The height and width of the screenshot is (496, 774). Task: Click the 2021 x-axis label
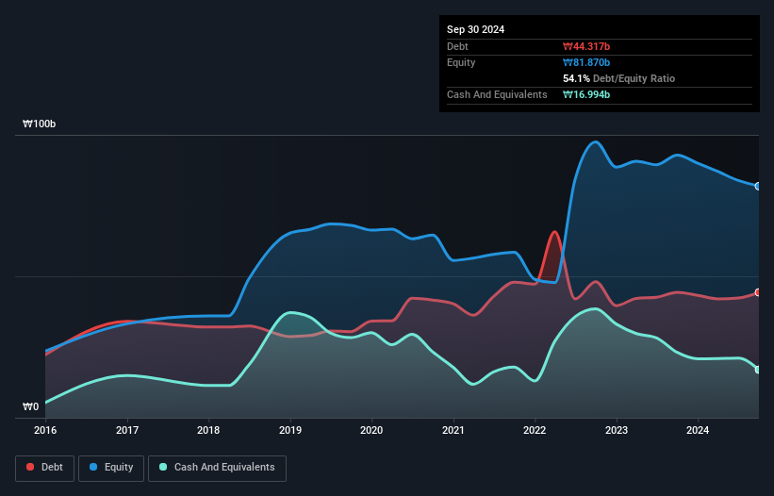[453, 430]
